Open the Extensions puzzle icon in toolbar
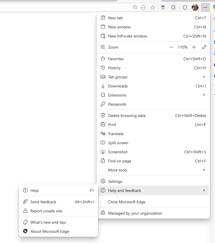This screenshot has width=215, height=243. tap(173, 7)
